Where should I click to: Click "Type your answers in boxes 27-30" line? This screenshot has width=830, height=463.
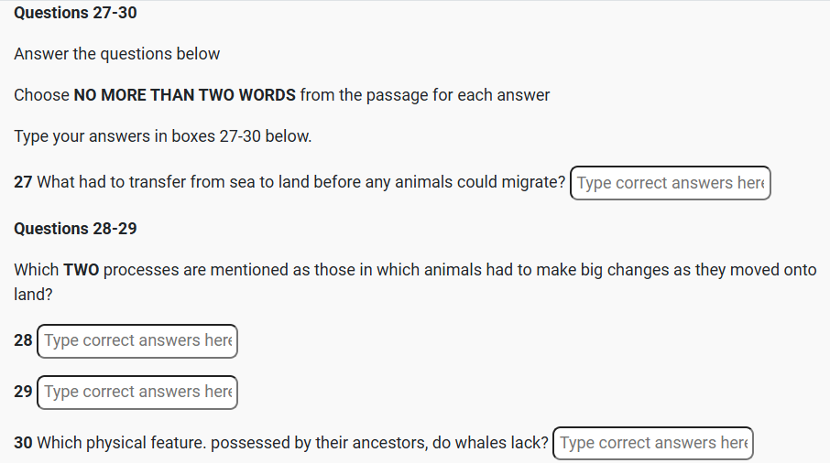(x=163, y=136)
